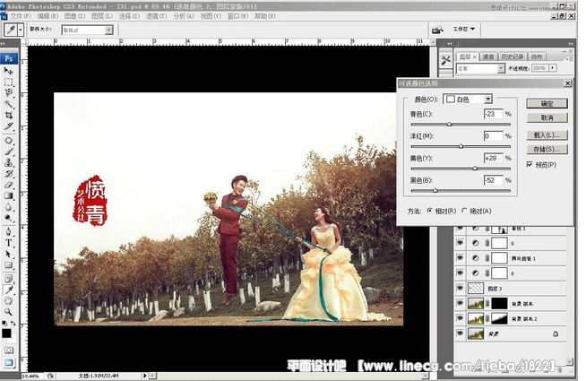Select the Dodge tool
The width and height of the screenshot is (586, 381).
8,218
